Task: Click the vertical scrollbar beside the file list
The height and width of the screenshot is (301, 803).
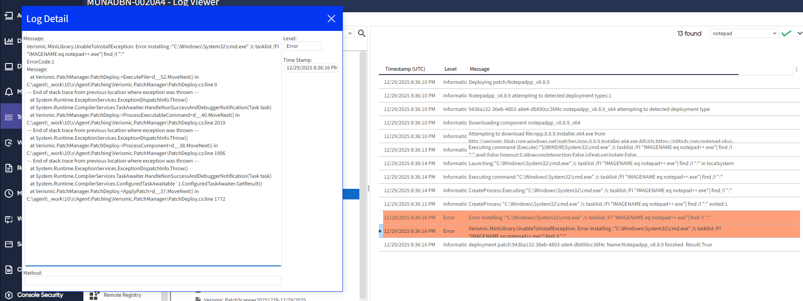Action: (363, 175)
